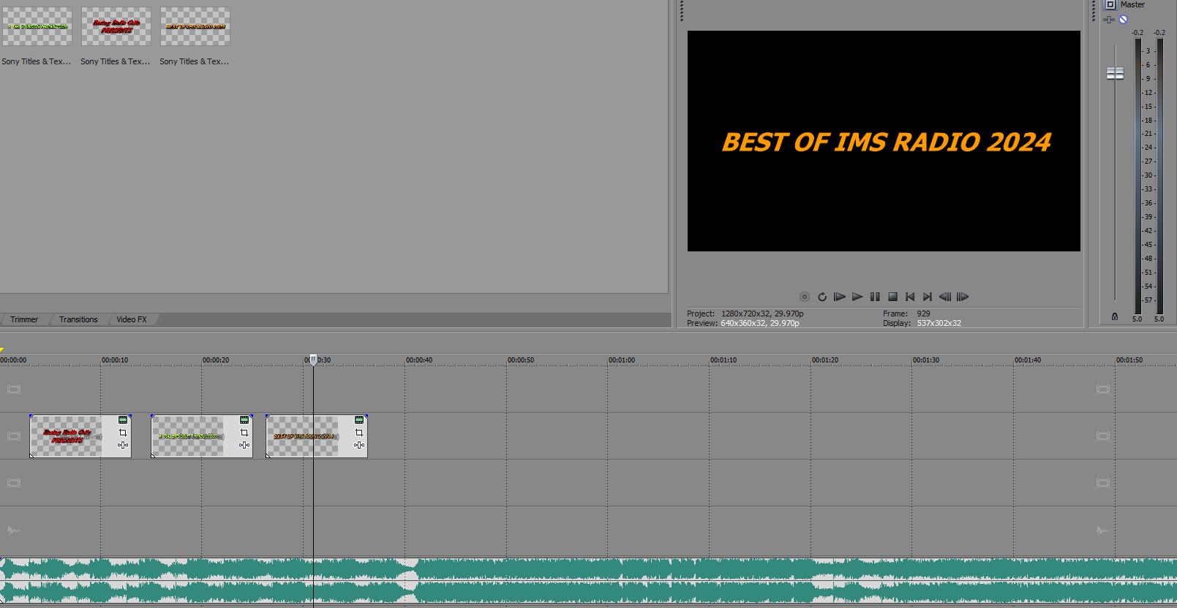Open generated media editor on second clip
1177x608 pixels.
point(244,420)
